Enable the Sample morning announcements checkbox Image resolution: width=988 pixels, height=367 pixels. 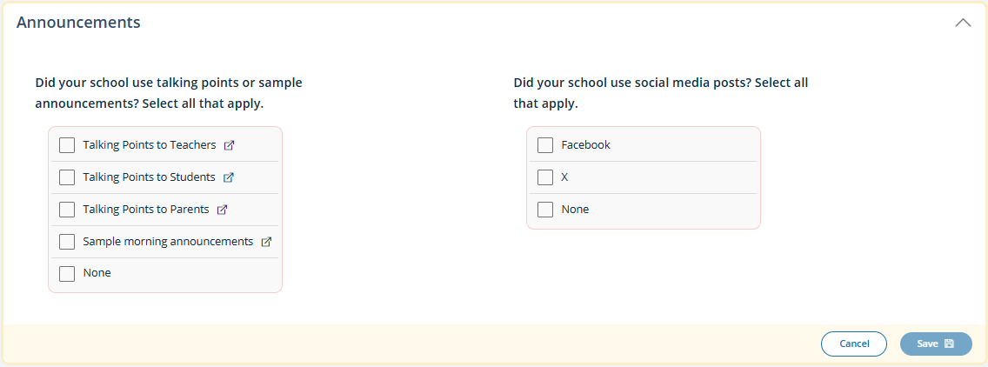pos(67,242)
